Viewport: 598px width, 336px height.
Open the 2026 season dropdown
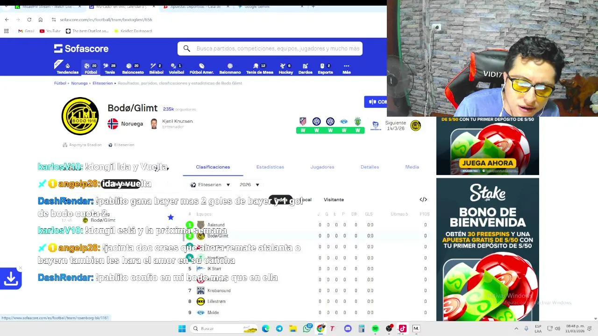pos(249,185)
